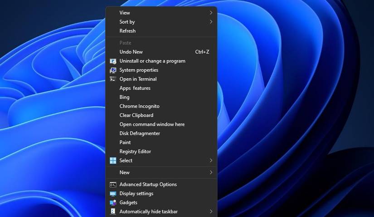Viewport: 374px width, 217px height.
Task: Open Paint from the context menu
Action: (161, 143)
